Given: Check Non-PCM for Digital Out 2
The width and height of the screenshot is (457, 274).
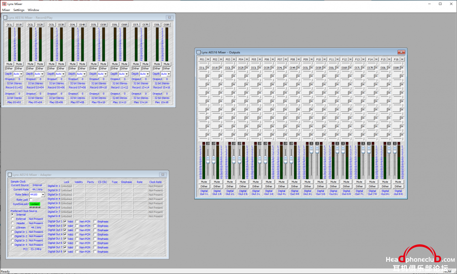Looking at the screenshot, I should pos(77,226).
